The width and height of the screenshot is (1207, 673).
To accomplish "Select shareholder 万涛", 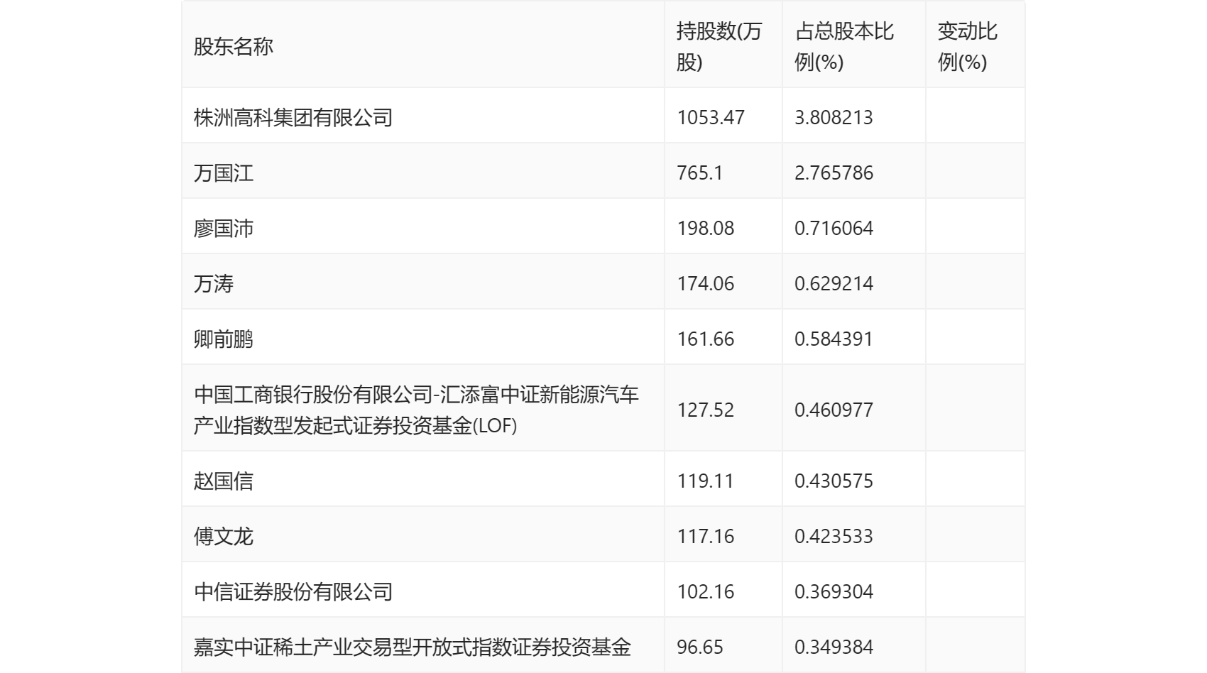I will (214, 283).
